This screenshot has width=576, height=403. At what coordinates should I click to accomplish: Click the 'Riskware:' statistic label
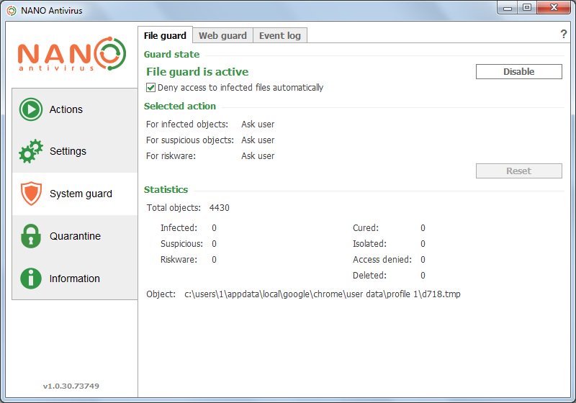pos(179,260)
